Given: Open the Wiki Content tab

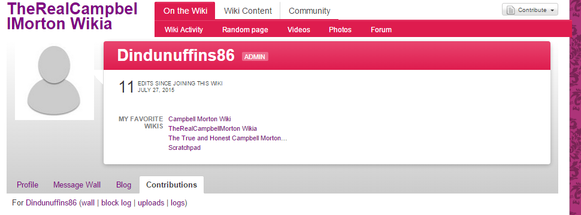Looking at the screenshot, I should click(x=247, y=11).
